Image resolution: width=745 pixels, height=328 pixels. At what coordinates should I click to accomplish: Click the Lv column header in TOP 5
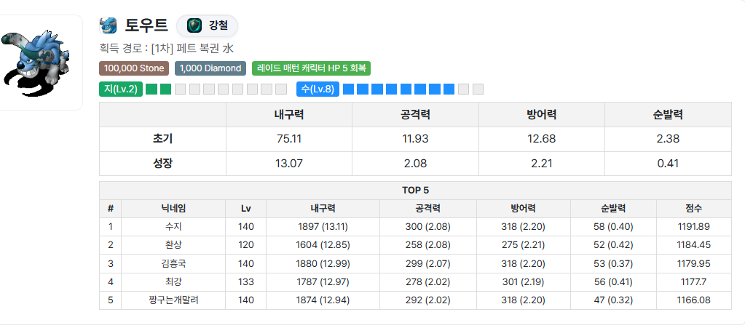click(x=246, y=208)
